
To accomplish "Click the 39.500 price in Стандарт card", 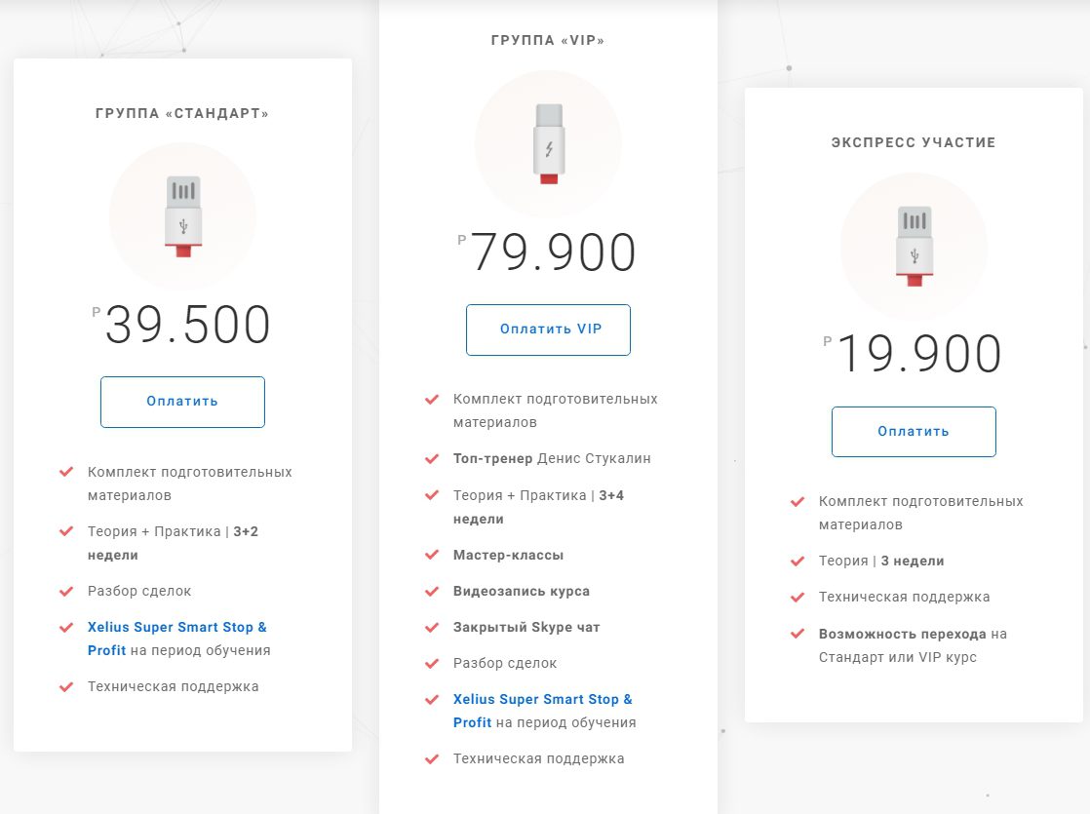I will [187, 326].
